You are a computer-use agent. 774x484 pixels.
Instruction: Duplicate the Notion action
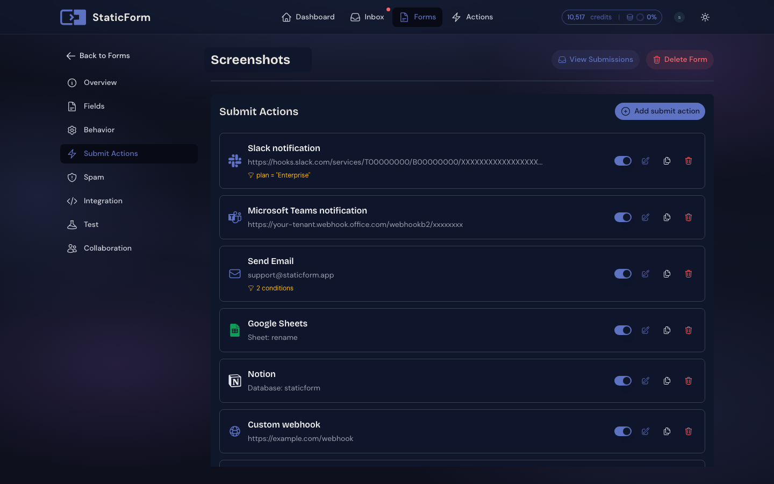[667, 381]
